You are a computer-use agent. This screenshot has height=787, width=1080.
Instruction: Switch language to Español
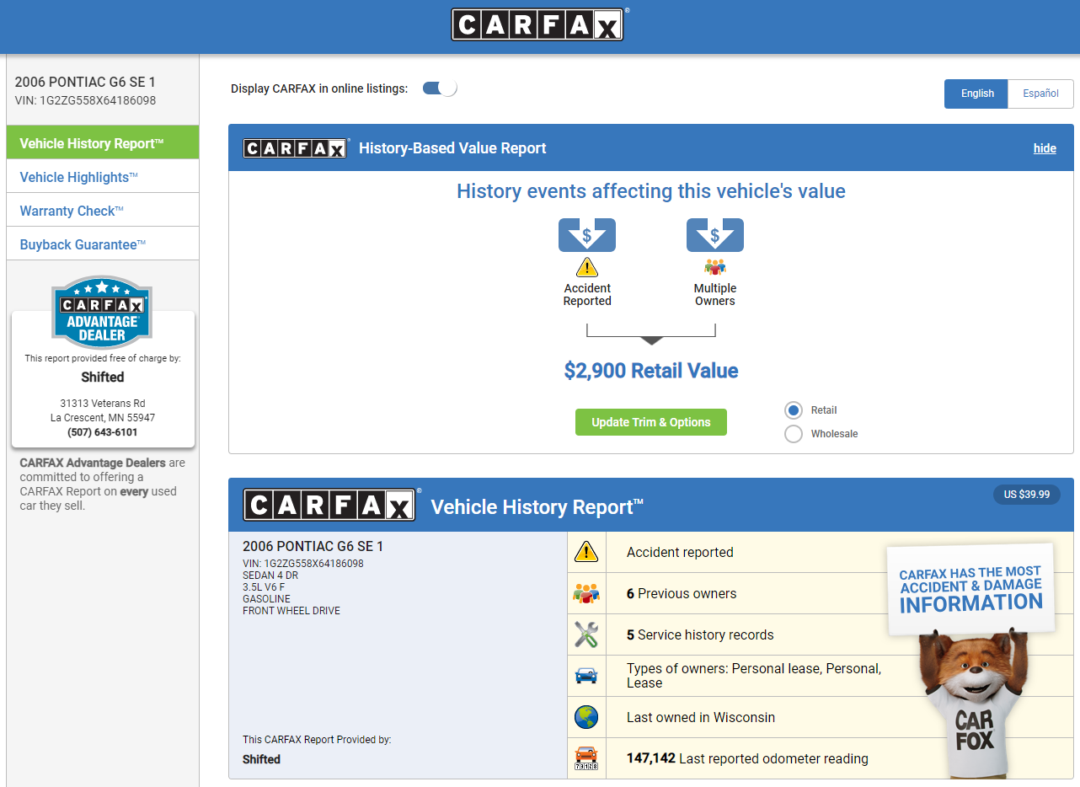click(1041, 94)
